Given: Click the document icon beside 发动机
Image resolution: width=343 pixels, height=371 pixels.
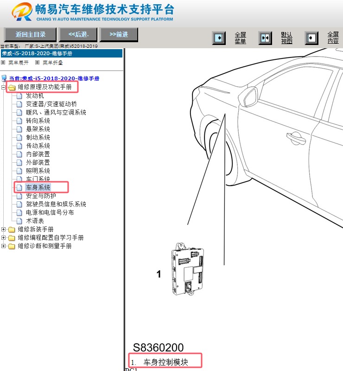Looking at the screenshot, I should tap(19, 96).
